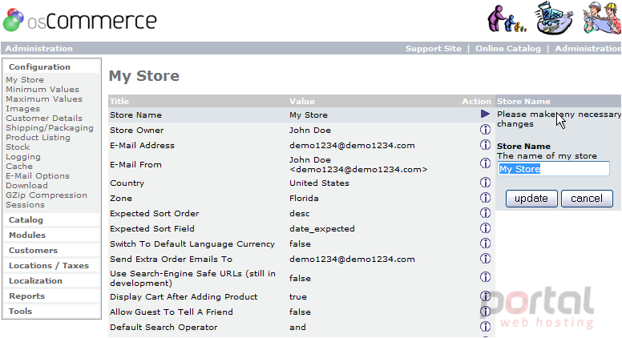
Task: Open Images configuration
Action: tap(22, 109)
